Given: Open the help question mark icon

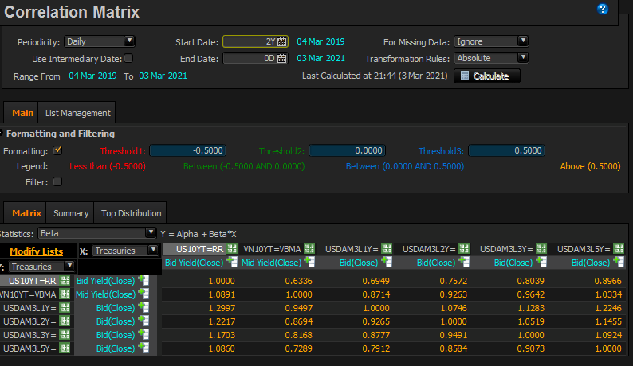Looking at the screenshot, I should (603, 10).
